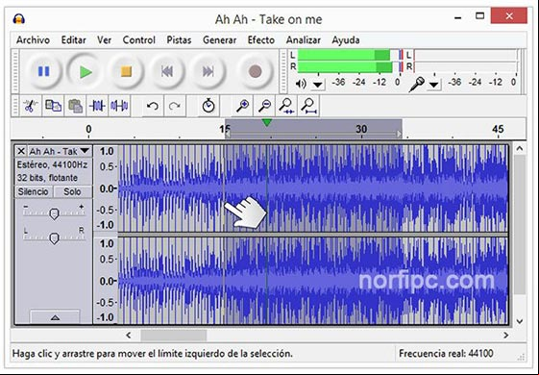This screenshot has width=539, height=375.
Task: Click the speaker output meter icon
Action: click(x=301, y=84)
